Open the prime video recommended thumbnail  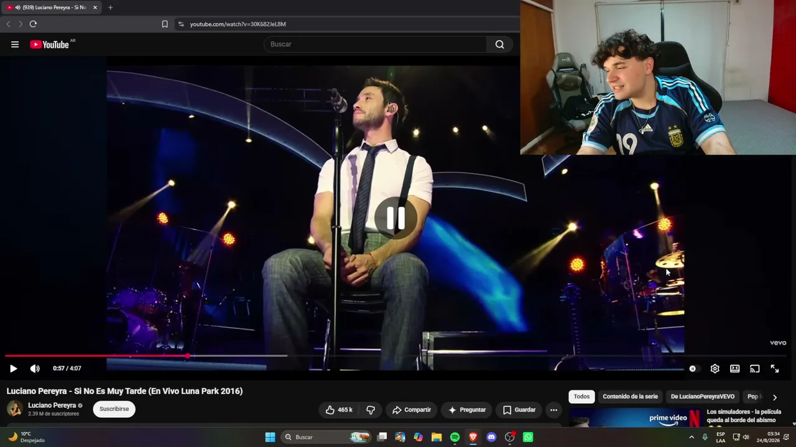click(x=635, y=417)
